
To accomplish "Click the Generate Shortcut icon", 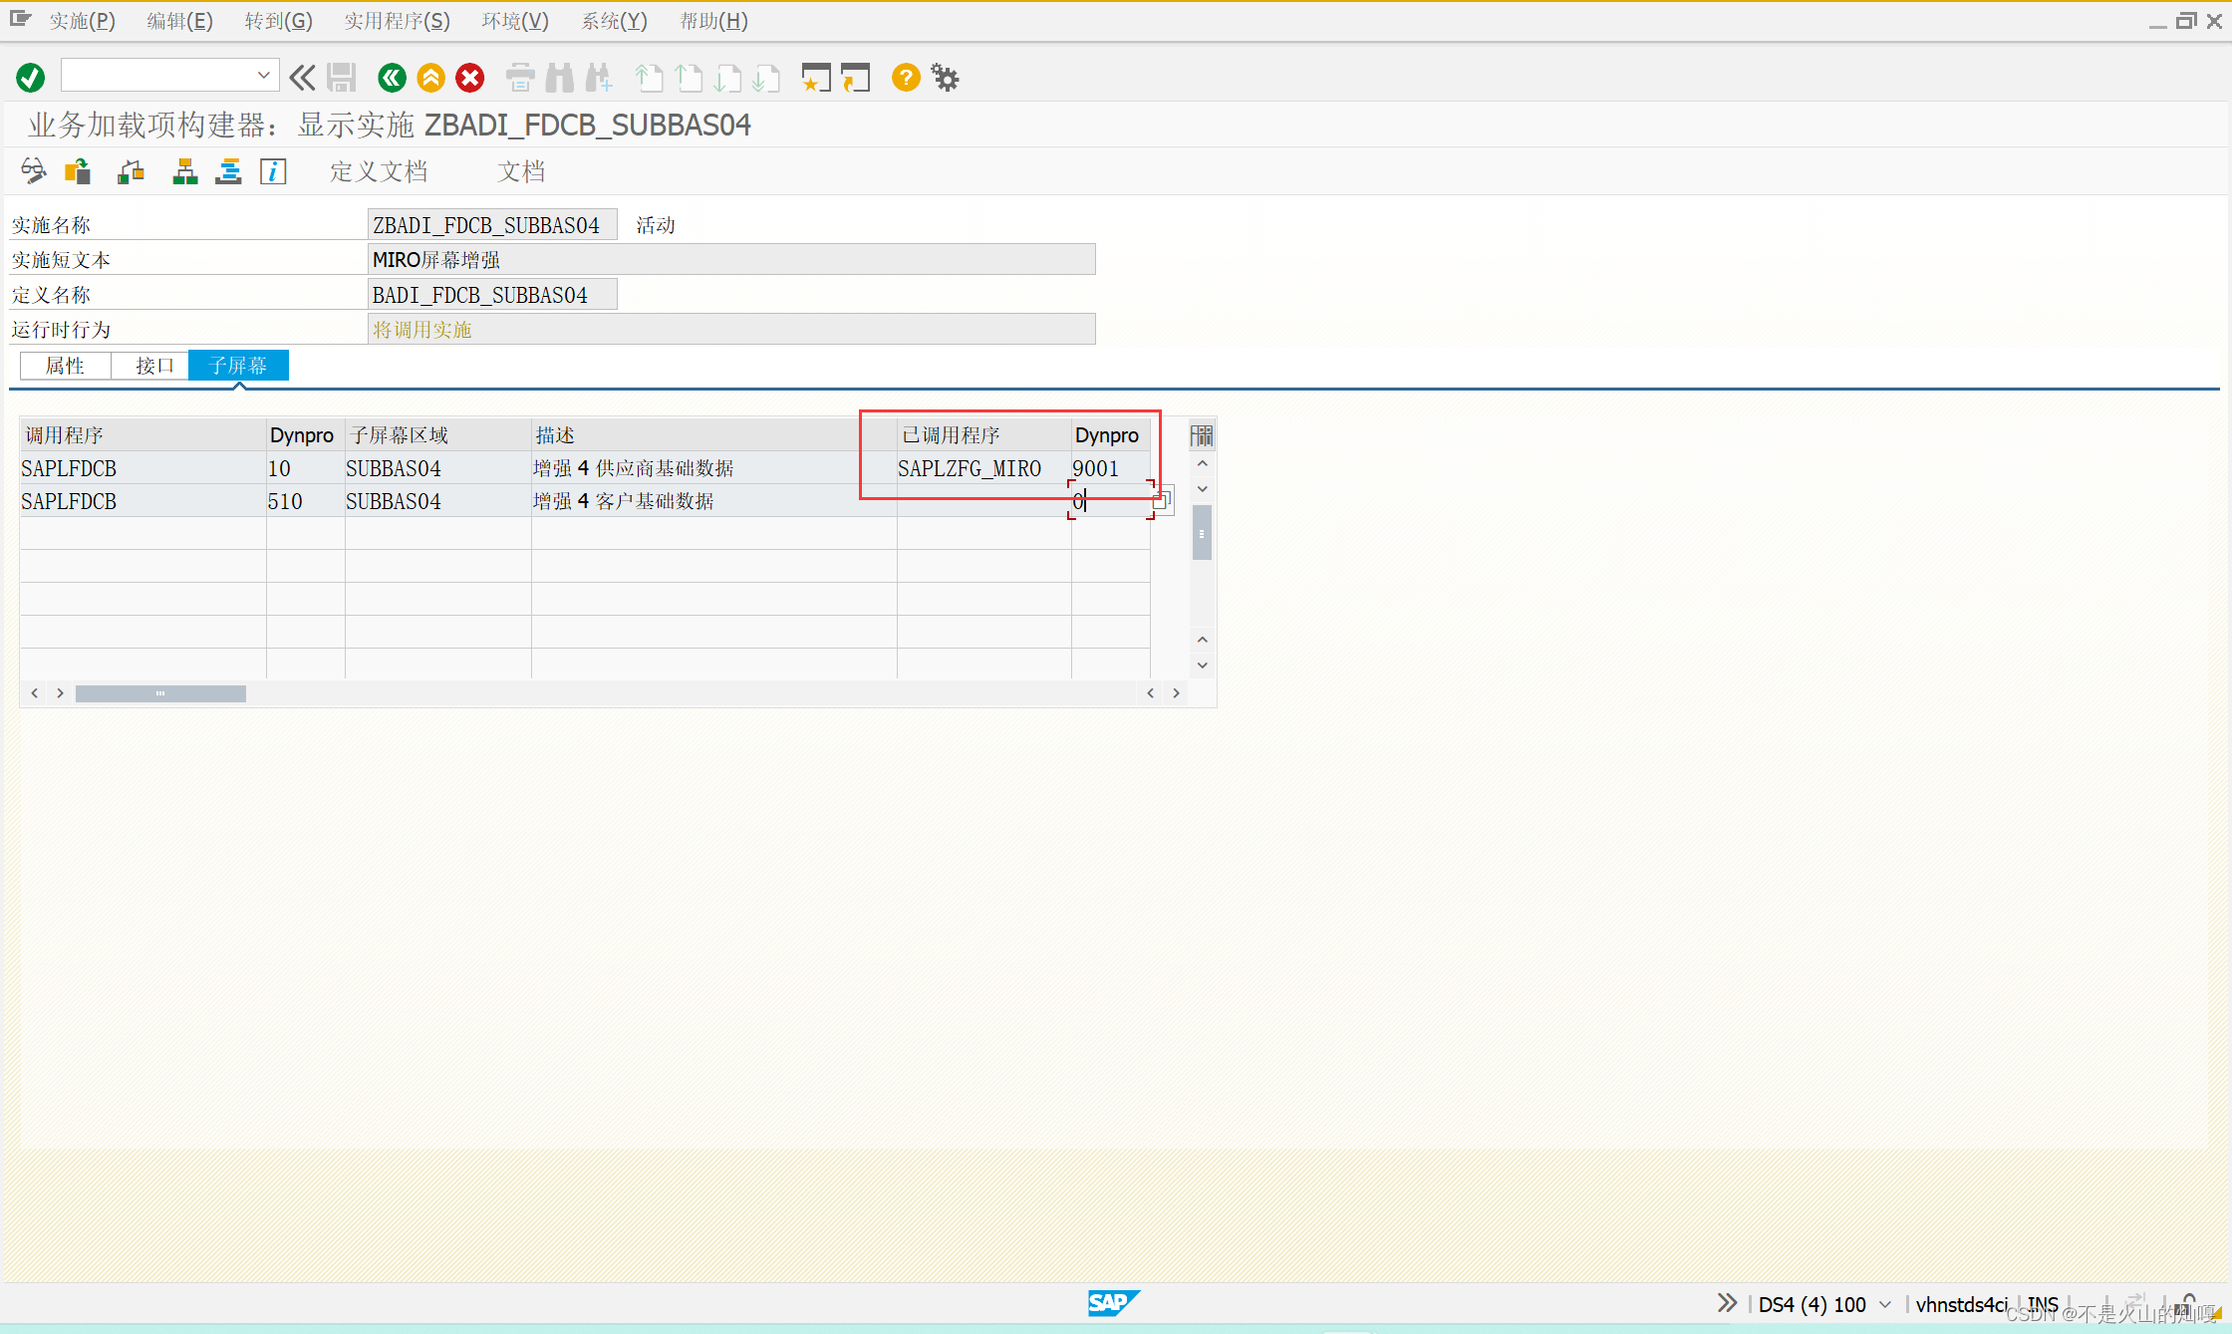I will 856,78.
